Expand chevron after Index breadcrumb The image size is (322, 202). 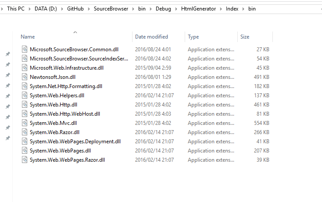click(x=243, y=9)
